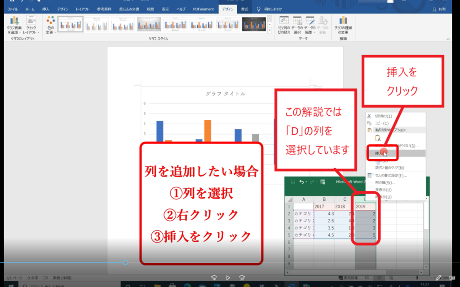Open the Add Chart Element menu

point(14,25)
